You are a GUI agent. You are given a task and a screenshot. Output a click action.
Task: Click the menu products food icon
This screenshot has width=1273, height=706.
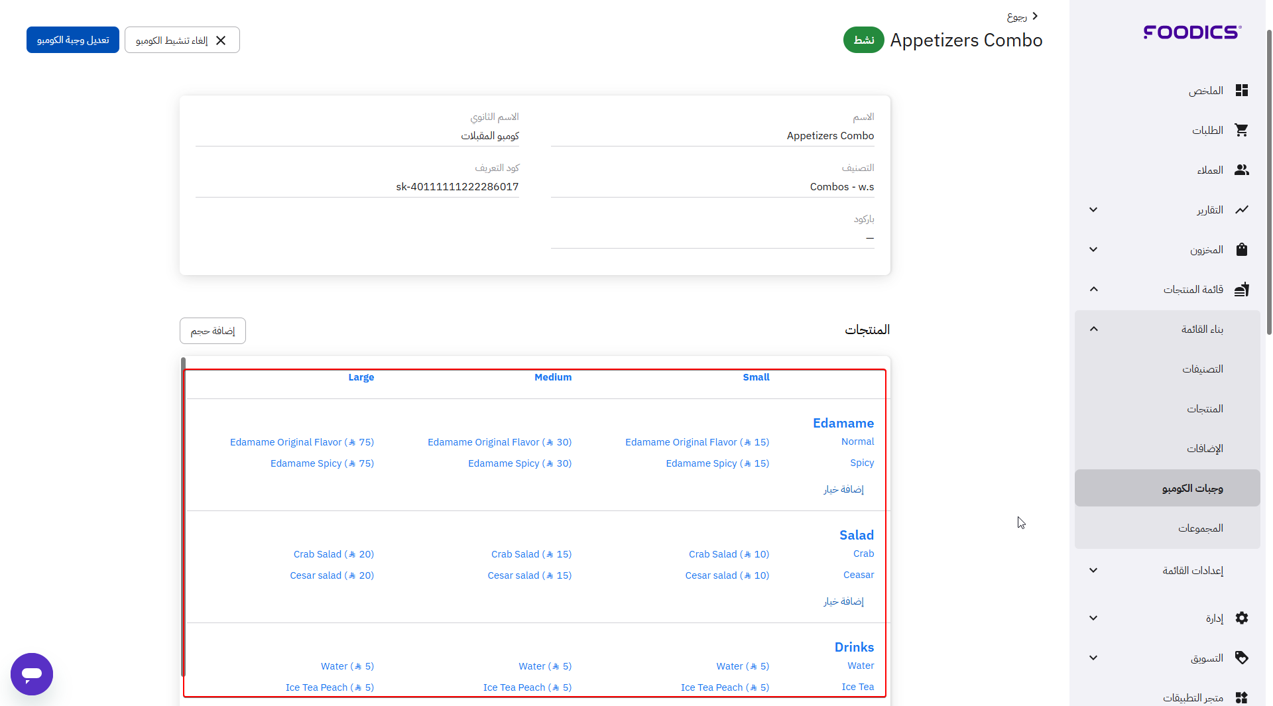pyautogui.click(x=1241, y=290)
